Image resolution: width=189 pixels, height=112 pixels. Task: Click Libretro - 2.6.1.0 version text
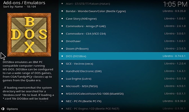[x=175, y=26]
